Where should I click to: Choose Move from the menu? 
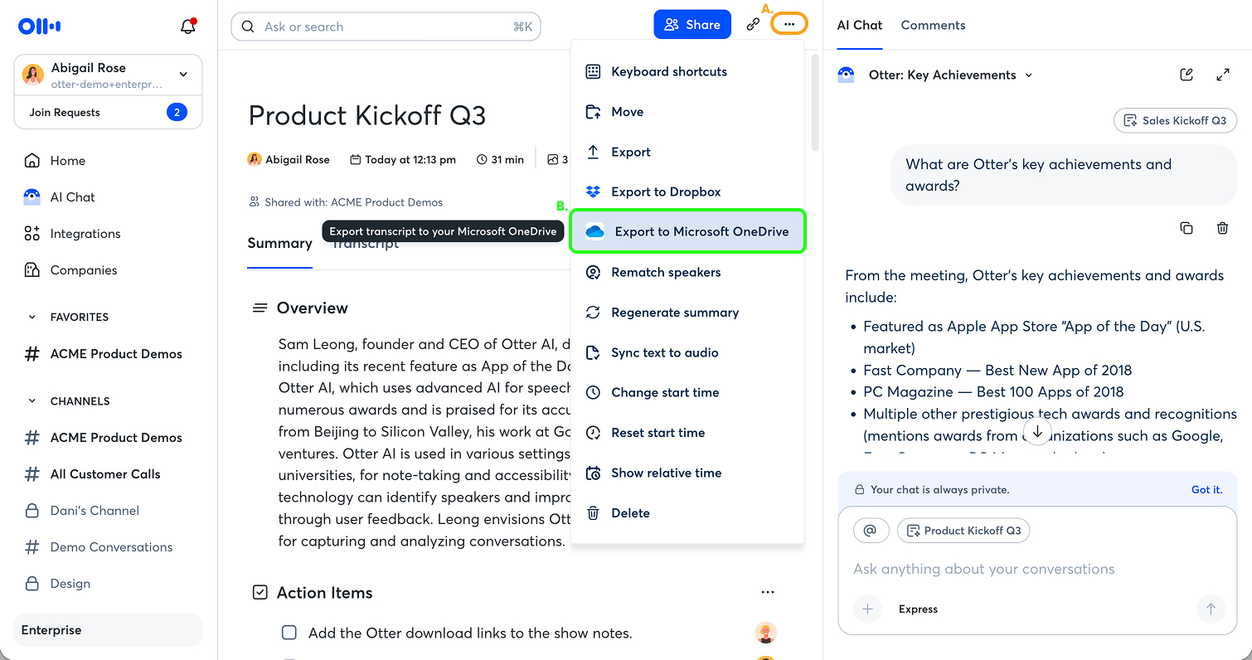pos(687,112)
